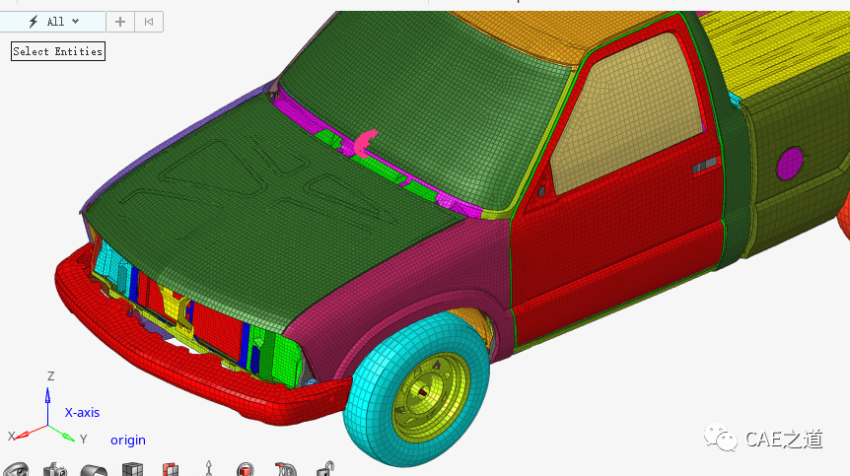Image resolution: width=850 pixels, height=476 pixels.
Task: Click the camera snapshot icon
Action: pos(55,469)
